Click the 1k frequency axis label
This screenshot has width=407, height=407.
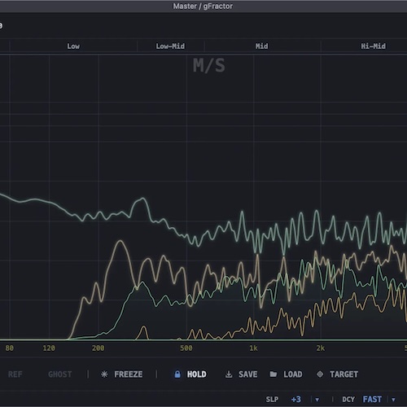point(253,348)
